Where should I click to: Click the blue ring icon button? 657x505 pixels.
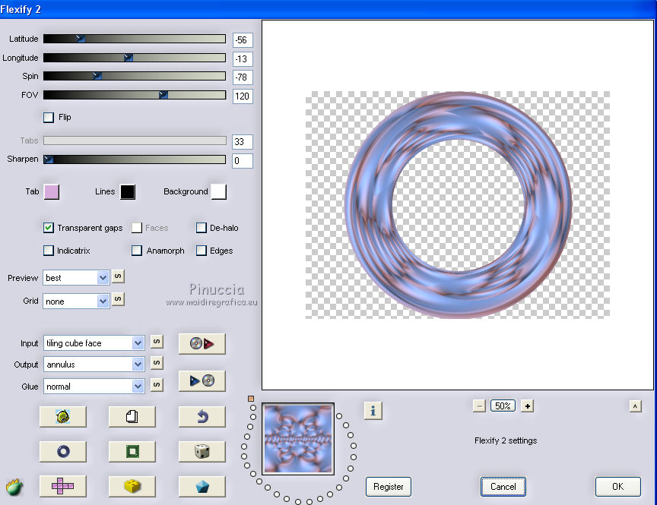(63, 451)
